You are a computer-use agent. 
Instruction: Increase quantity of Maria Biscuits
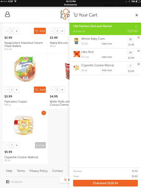tap(62, 31)
